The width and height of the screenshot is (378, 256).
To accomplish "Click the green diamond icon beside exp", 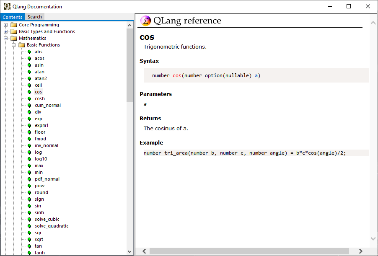I will pyautogui.click(x=29, y=119).
